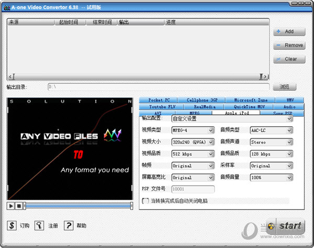Click the question mark 帮助 icon
Viewport: 314px width, 248px height.
coord(69,225)
